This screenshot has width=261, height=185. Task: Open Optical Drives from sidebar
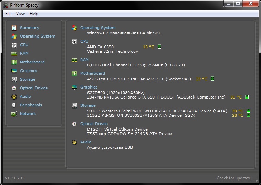point(34,88)
